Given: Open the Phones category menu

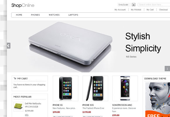Looking at the screenshot, I should tap(35, 15).
